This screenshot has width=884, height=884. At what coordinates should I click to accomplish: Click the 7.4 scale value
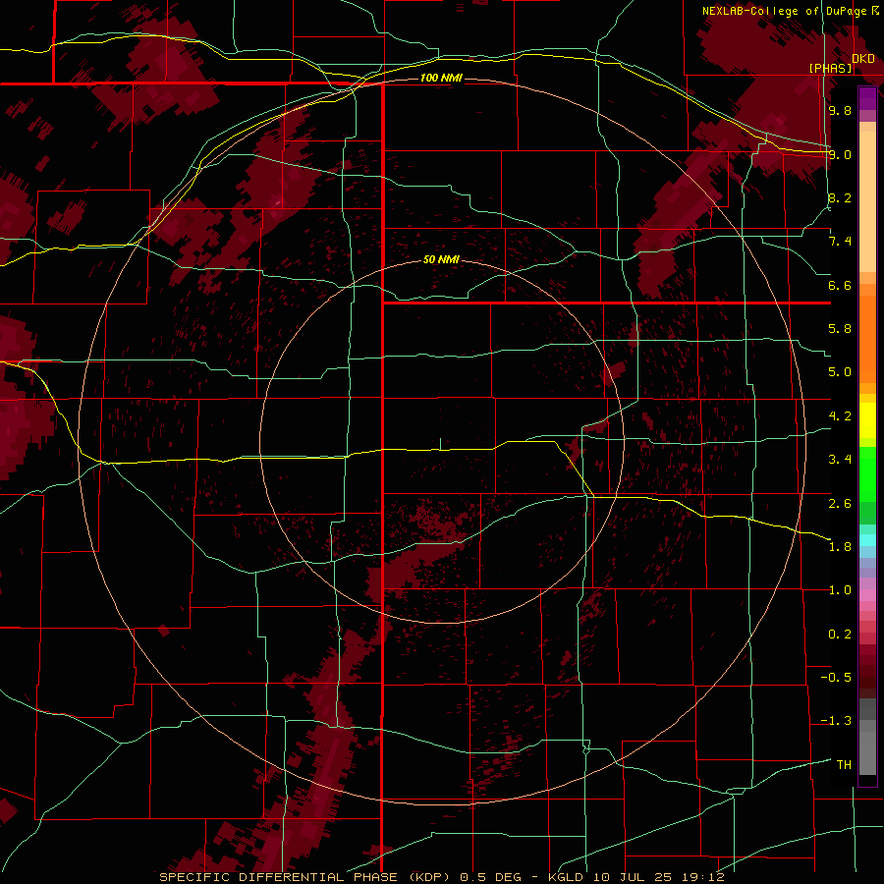(840, 242)
